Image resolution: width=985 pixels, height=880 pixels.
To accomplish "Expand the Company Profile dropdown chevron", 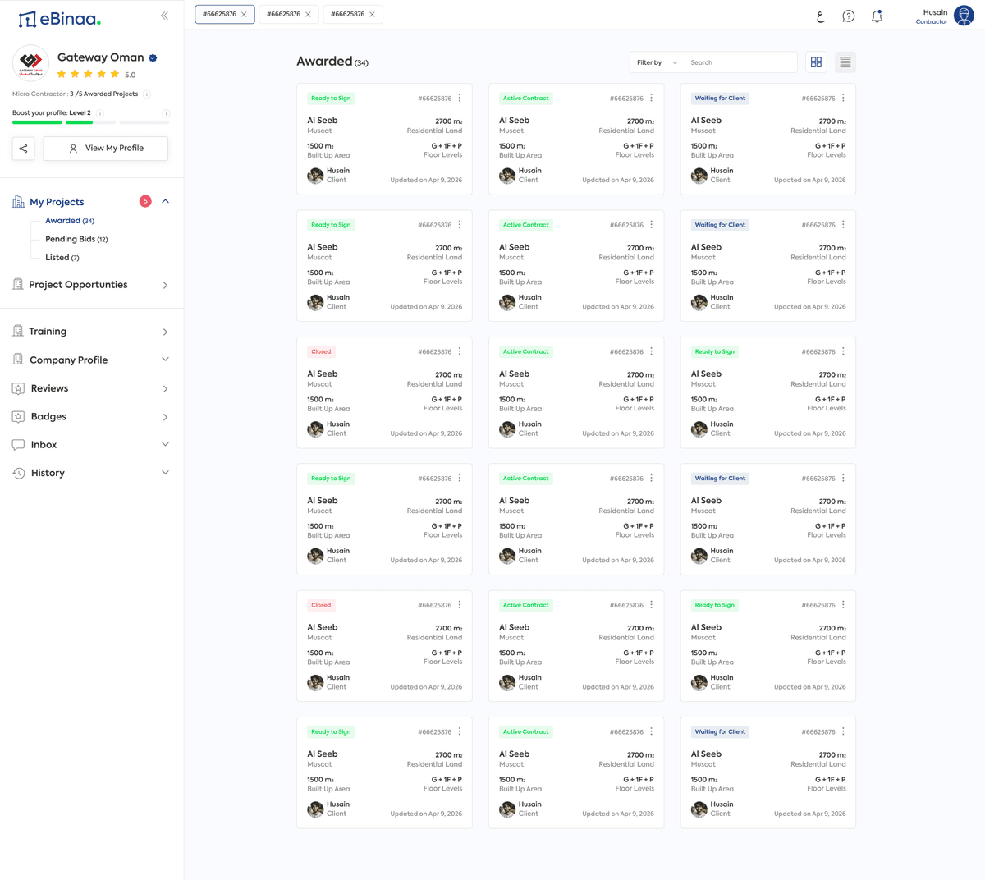I will (x=165, y=360).
